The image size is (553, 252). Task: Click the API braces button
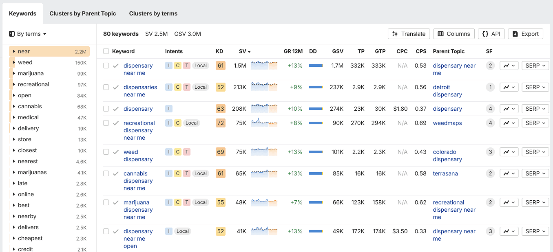click(491, 34)
